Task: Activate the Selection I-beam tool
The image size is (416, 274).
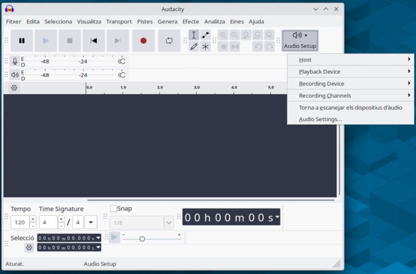Action: (x=193, y=35)
